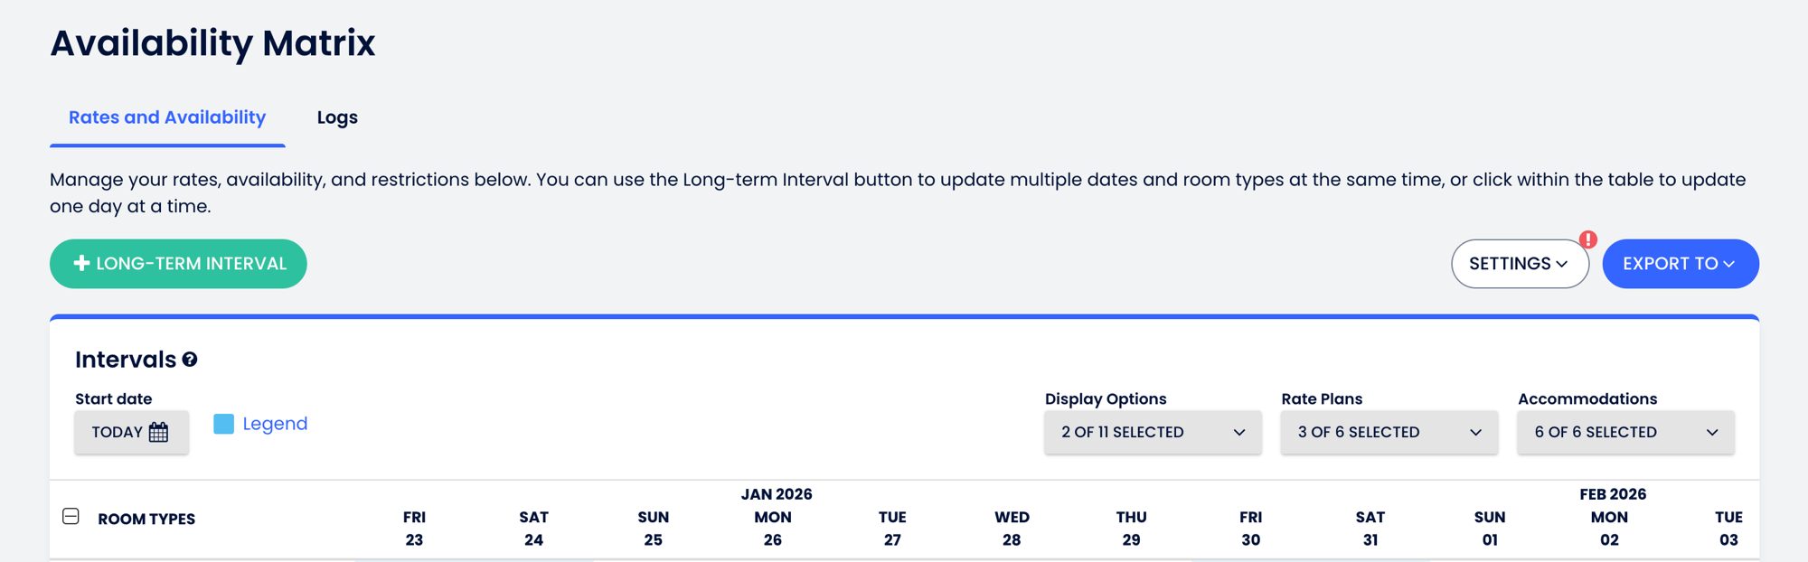This screenshot has height=562, width=1808.
Task: Open the Export To menu
Action: (x=1680, y=264)
